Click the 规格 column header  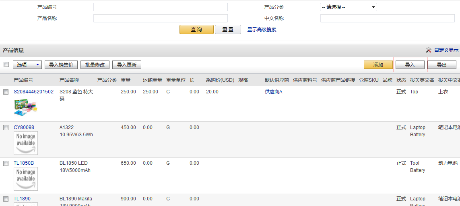(243, 80)
